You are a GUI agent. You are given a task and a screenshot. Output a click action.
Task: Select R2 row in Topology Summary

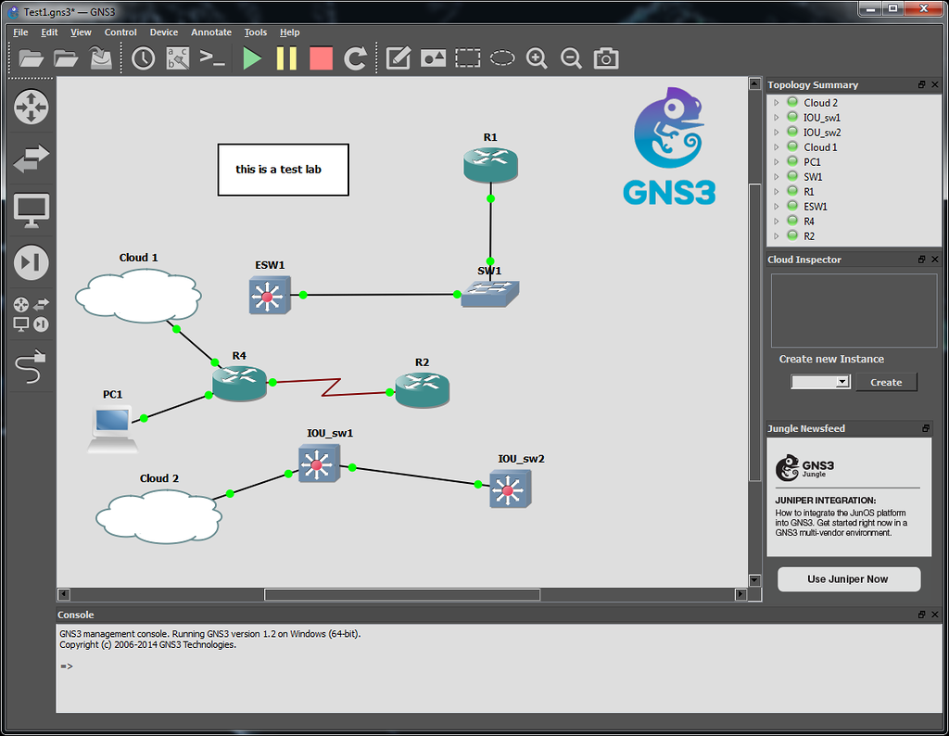tap(854, 236)
